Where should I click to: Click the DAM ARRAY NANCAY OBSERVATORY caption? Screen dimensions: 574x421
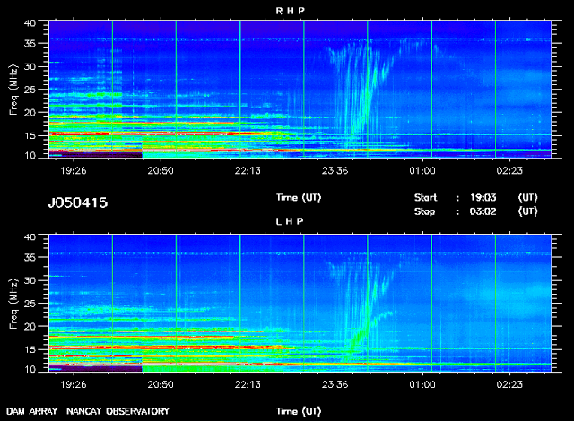[88, 411]
